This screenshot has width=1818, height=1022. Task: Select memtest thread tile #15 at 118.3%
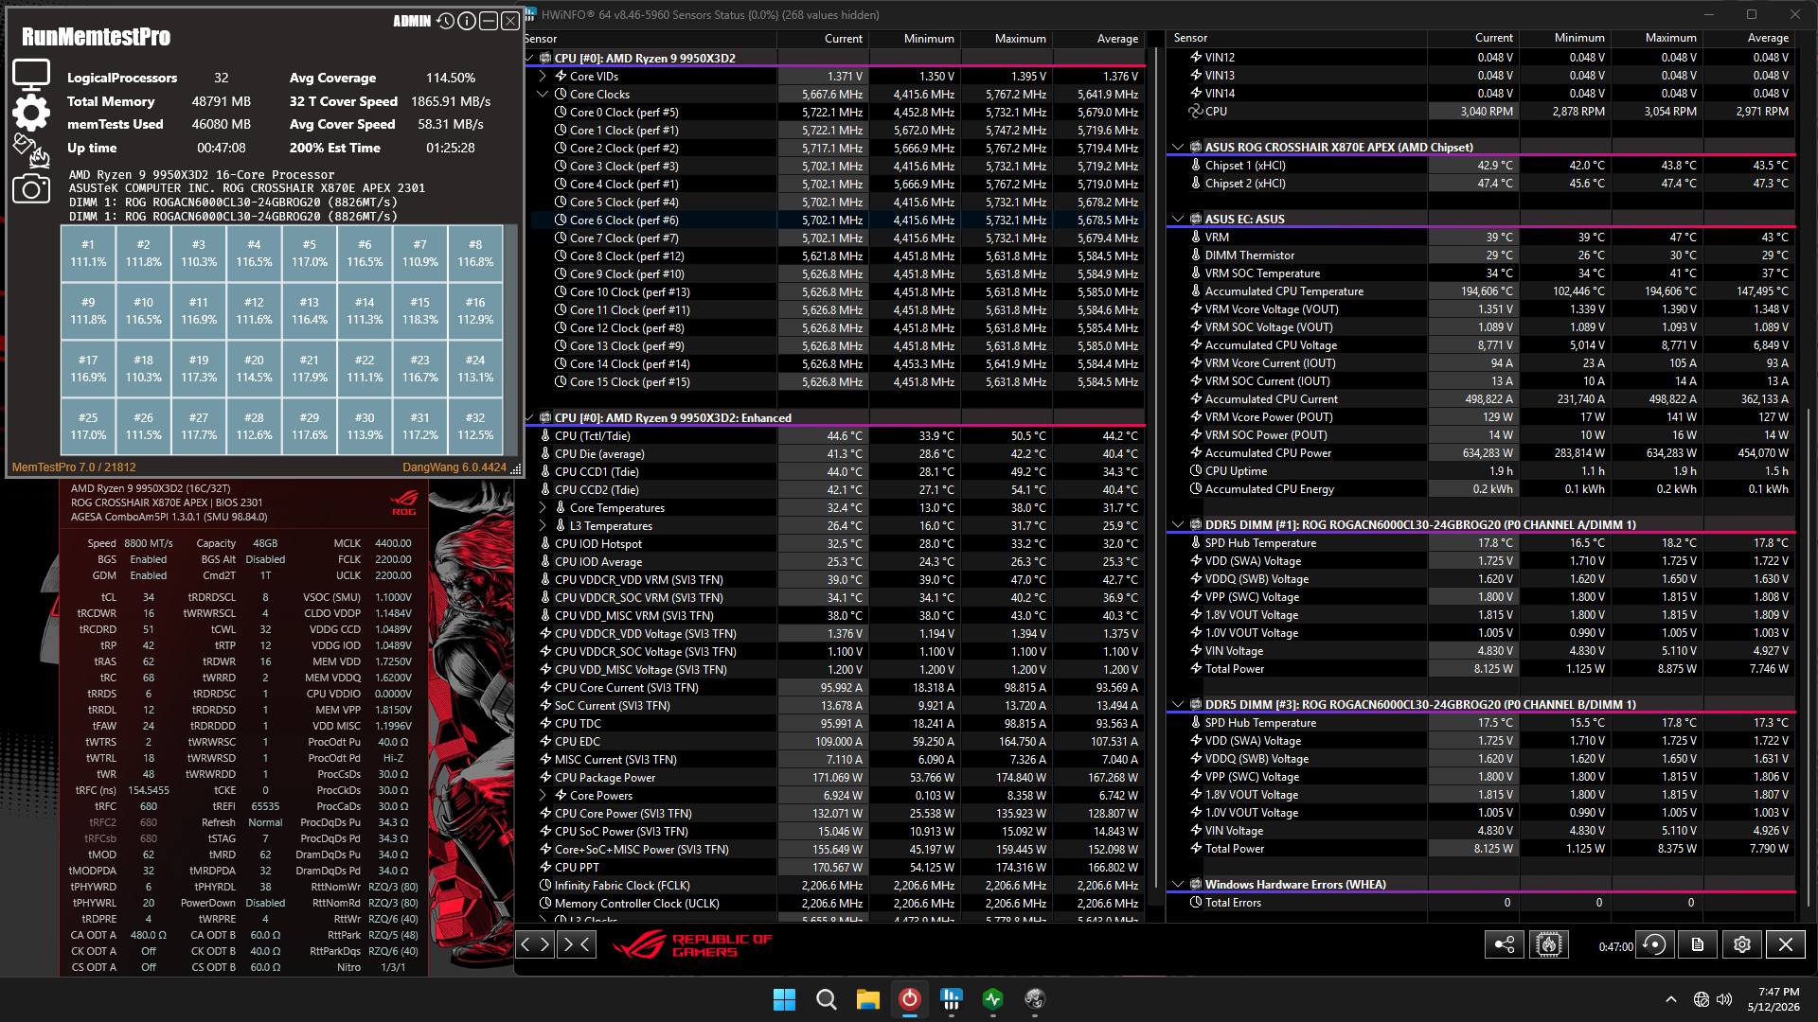click(419, 310)
